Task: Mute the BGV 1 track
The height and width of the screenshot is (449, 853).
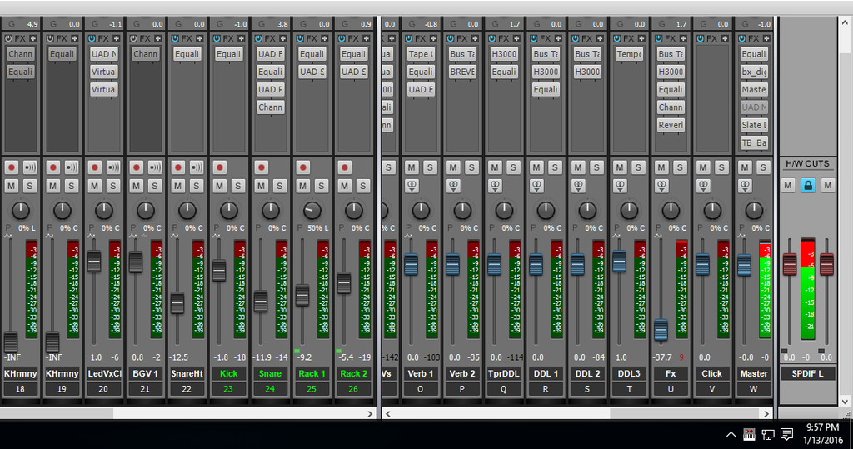Action: point(137,185)
